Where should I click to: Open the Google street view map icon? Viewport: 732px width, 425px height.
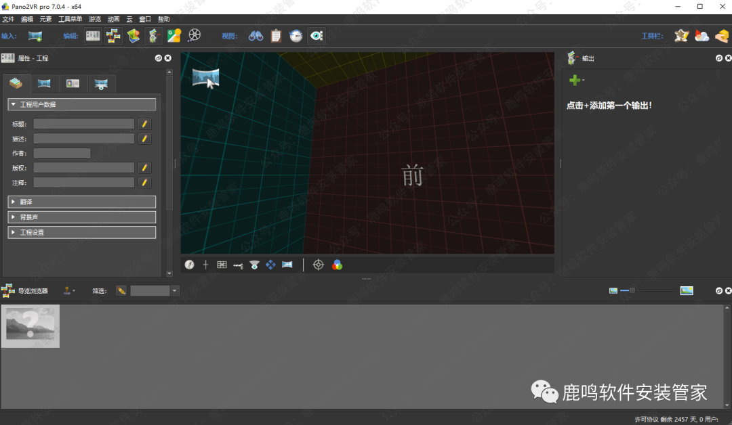(174, 36)
